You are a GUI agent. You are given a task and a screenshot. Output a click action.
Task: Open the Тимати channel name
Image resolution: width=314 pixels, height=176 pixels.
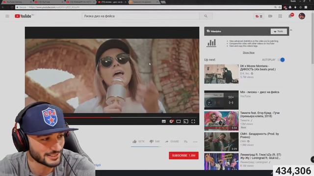[245, 120]
